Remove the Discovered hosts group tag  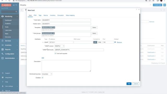54,33
